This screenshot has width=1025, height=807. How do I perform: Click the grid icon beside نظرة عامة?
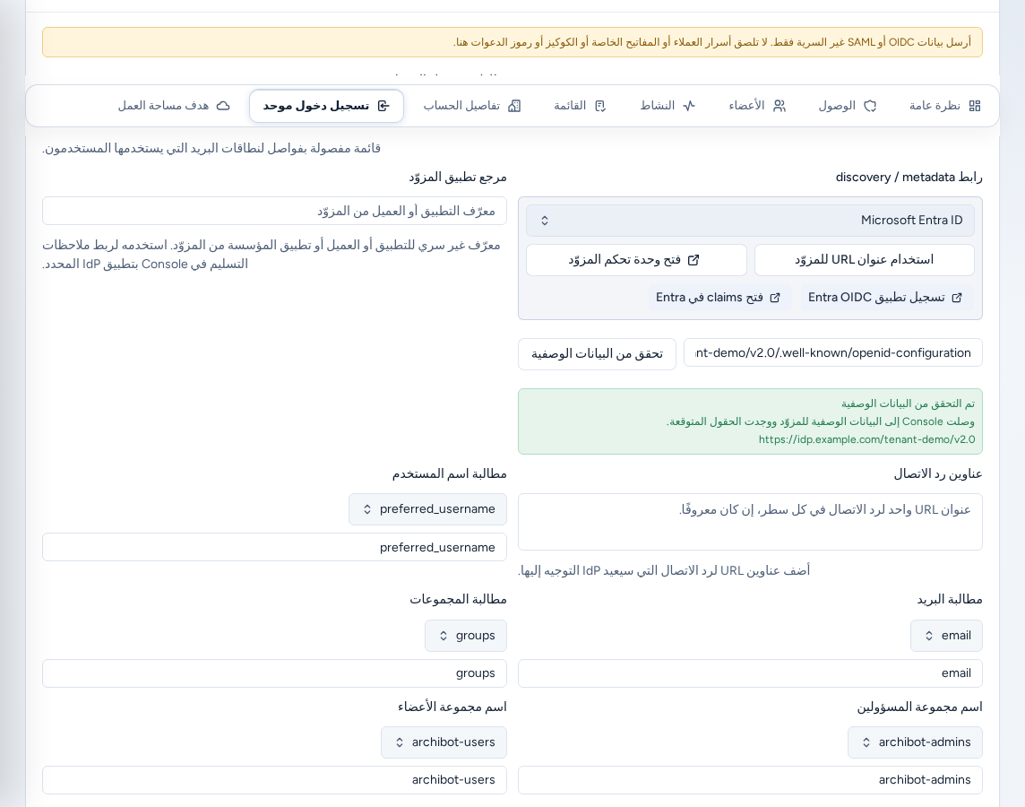975,106
